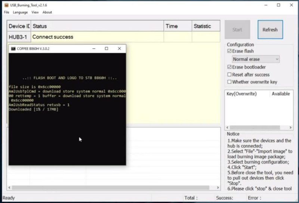Click the Ready status bar text
This screenshot has height=203, width=299.
[9, 198]
